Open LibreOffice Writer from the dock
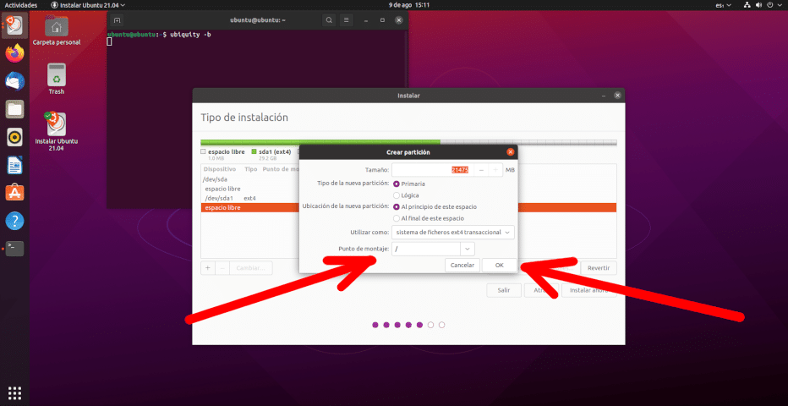The width and height of the screenshot is (788, 406). (14, 164)
